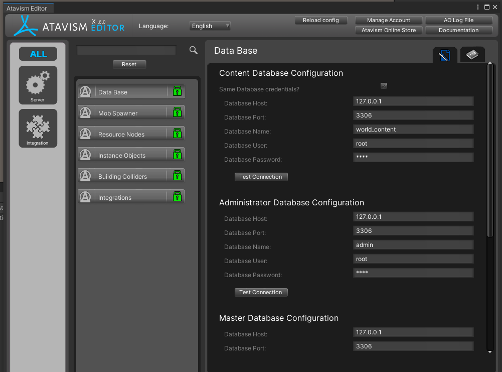Click scrollbar down arrow in Data Base panel
Viewport: 502px width, 372px height.
(490, 352)
